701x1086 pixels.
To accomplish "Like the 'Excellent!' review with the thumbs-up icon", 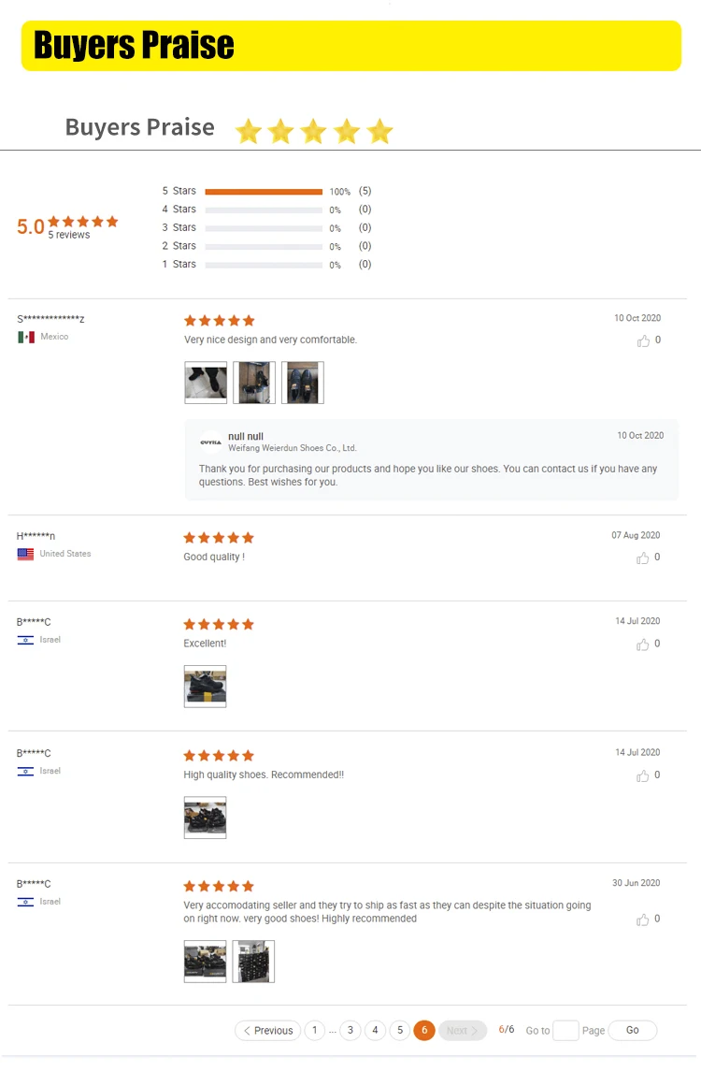I will 643,644.
